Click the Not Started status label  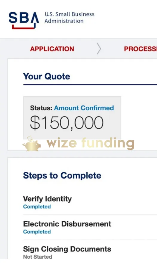point(38,257)
